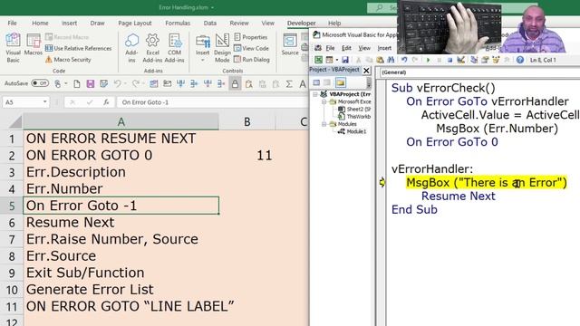
Task: Select column B header
Action: 246,121
